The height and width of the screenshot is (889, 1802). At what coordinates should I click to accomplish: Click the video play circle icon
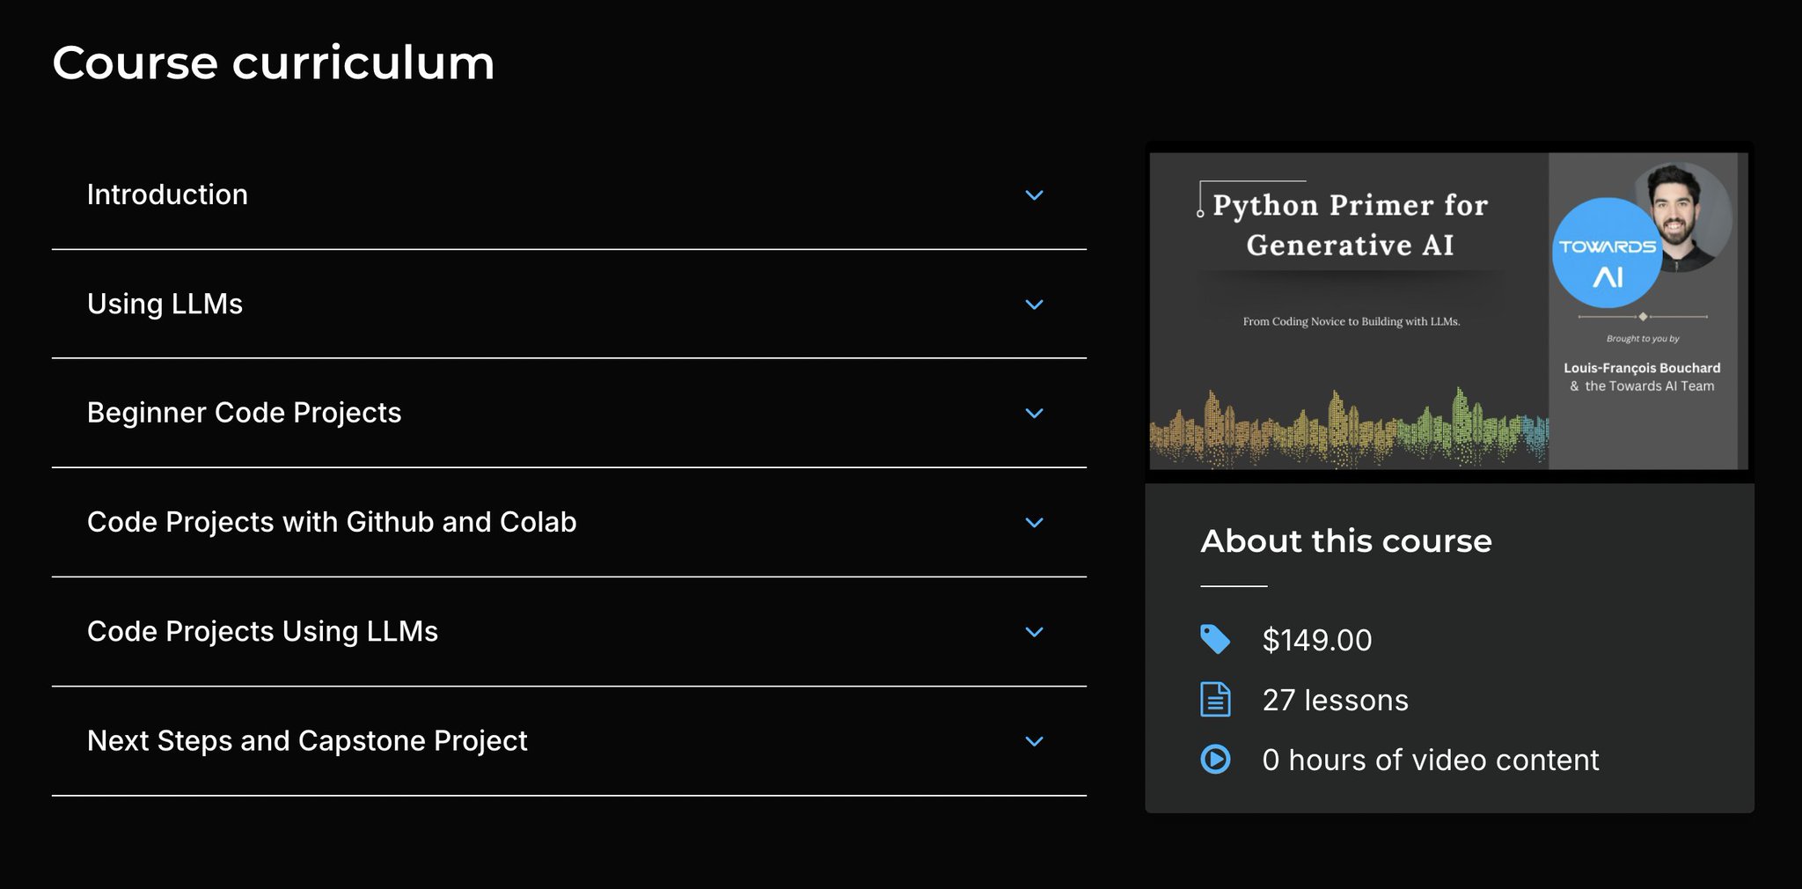click(1215, 759)
